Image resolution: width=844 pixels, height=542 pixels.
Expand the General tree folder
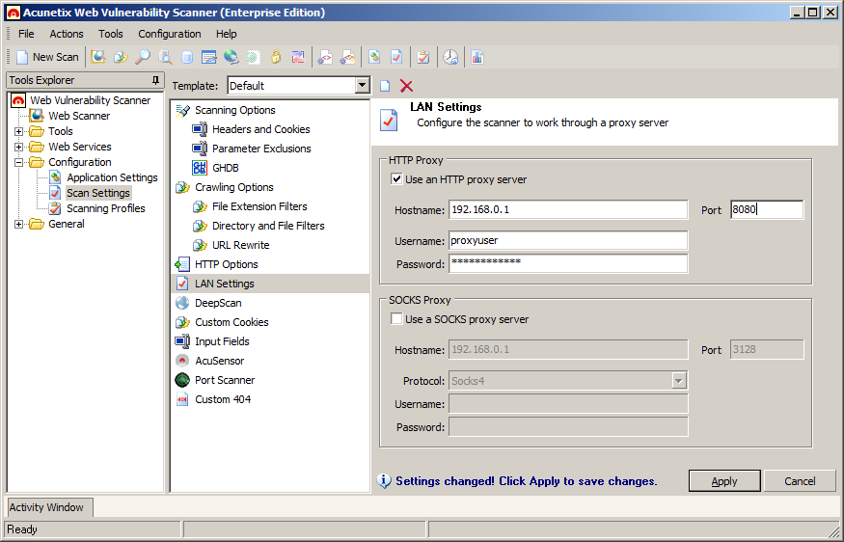[19, 224]
